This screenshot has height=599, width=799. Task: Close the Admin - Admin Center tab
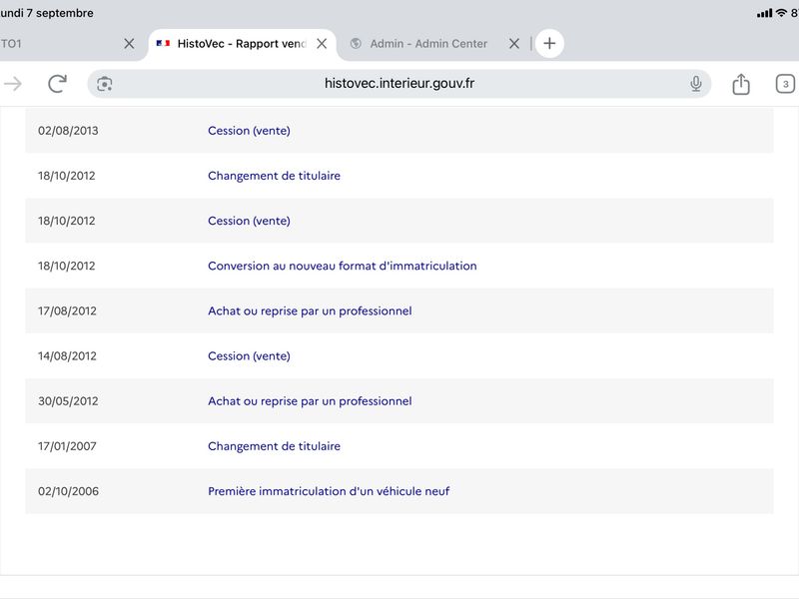click(514, 44)
